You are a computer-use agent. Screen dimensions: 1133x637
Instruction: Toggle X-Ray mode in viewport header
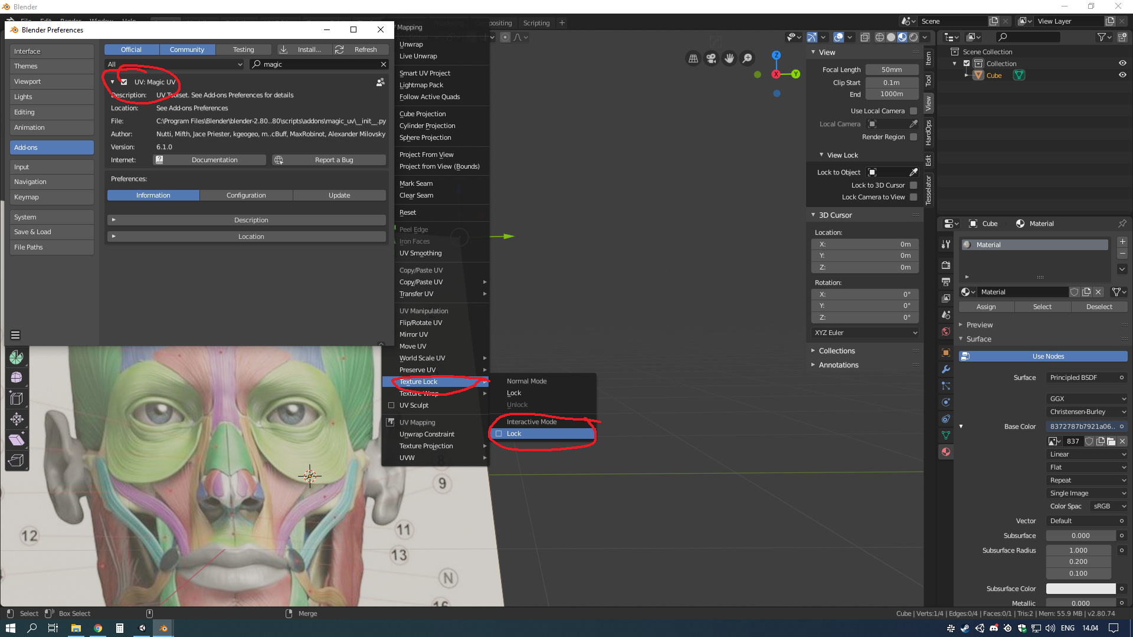click(865, 37)
